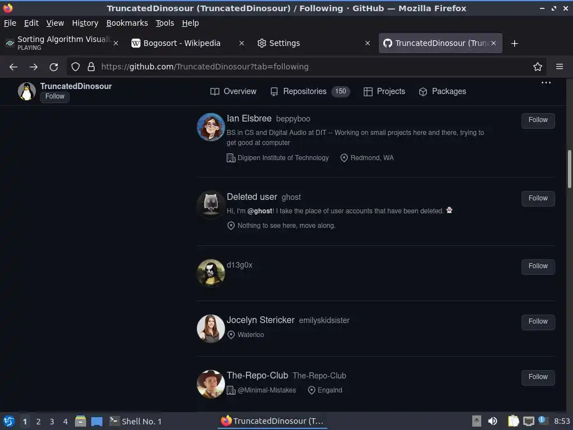Focus the Firefox TruncatedDinosour taskbar entry
This screenshot has height=430, width=573.
[x=273, y=421]
